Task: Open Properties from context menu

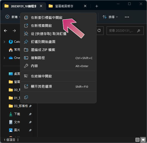Action: click(x=58, y=66)
